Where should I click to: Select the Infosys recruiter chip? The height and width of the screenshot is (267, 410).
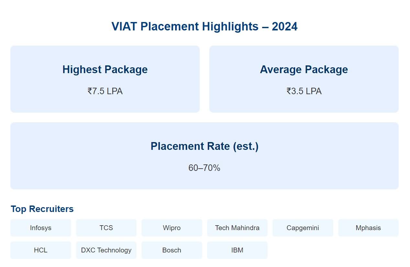tap(41, 228)
